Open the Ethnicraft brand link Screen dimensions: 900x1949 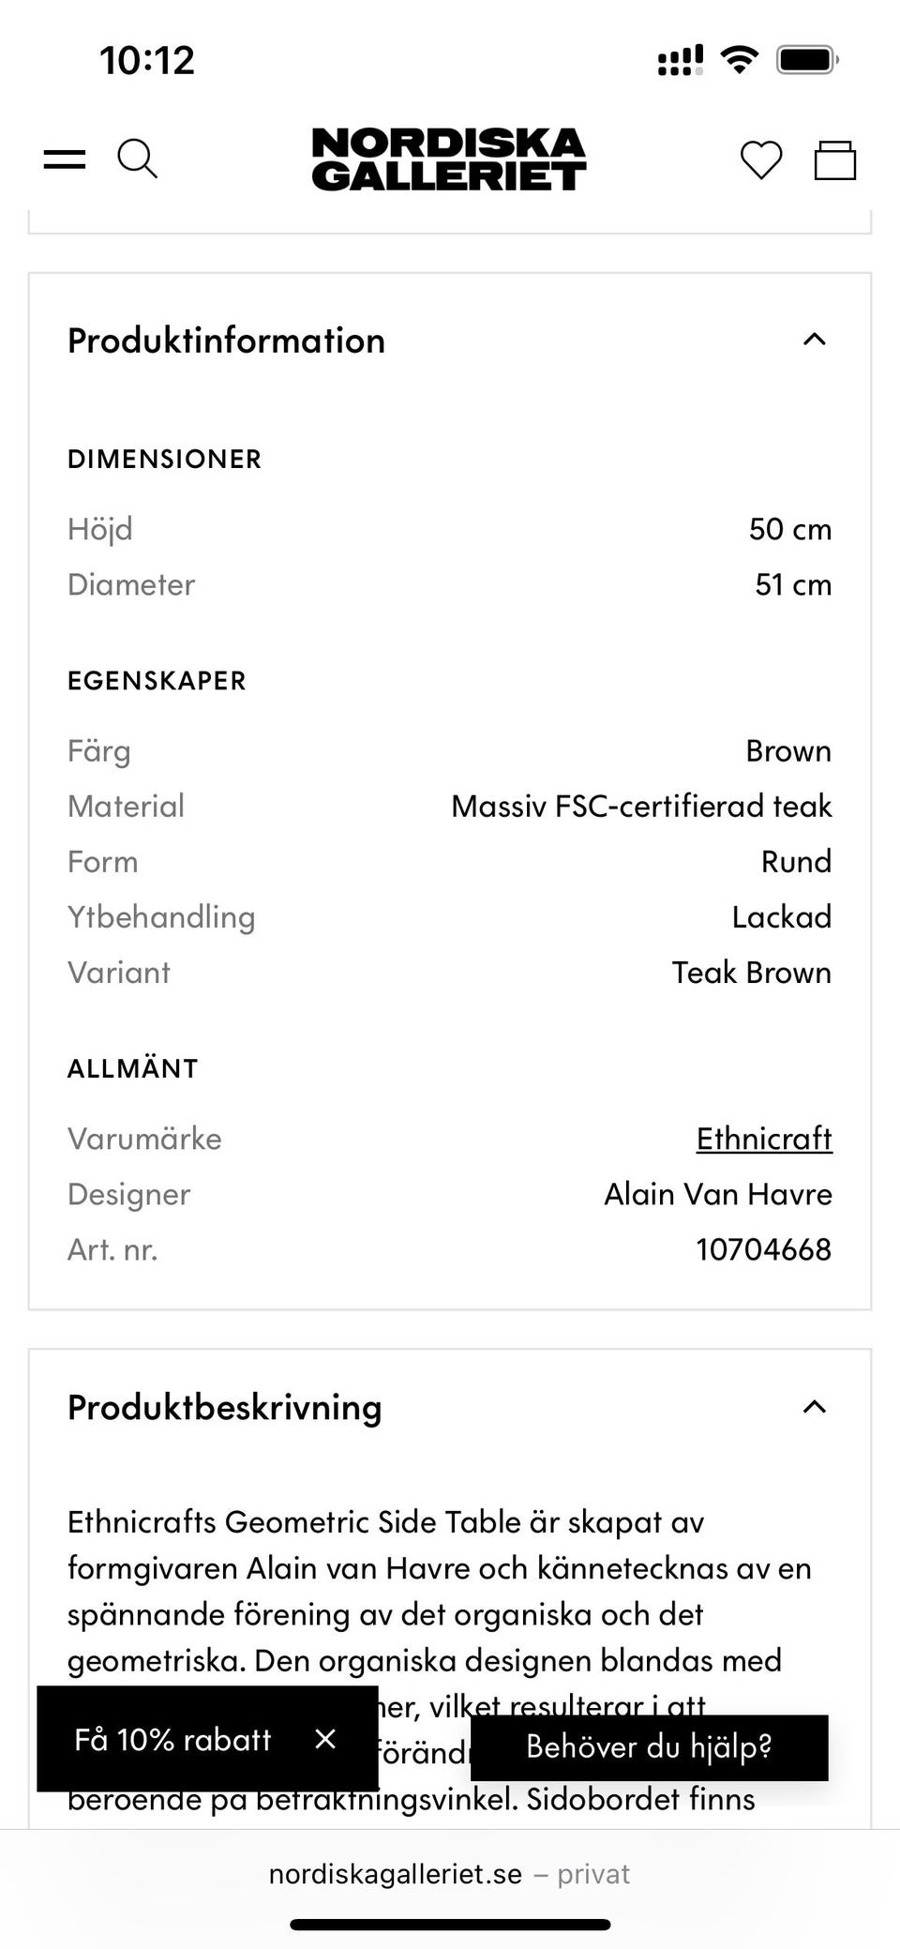(763, 1139)
